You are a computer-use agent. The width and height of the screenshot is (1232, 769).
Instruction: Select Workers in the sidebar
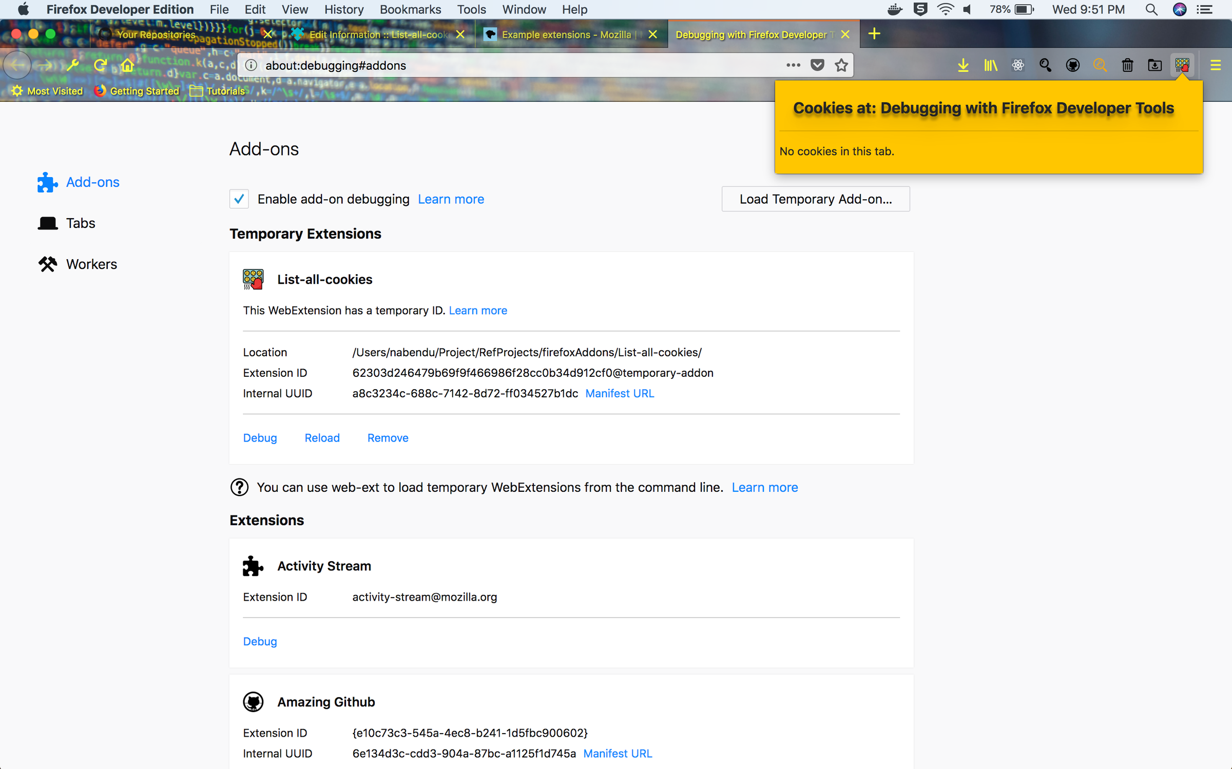coord(91,264)
